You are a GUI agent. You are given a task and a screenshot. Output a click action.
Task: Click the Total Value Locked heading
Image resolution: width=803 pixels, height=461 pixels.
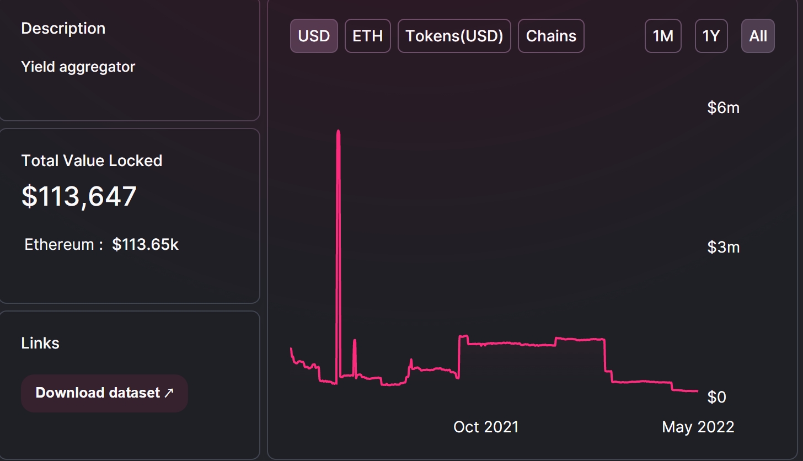[x=92, y=160]
